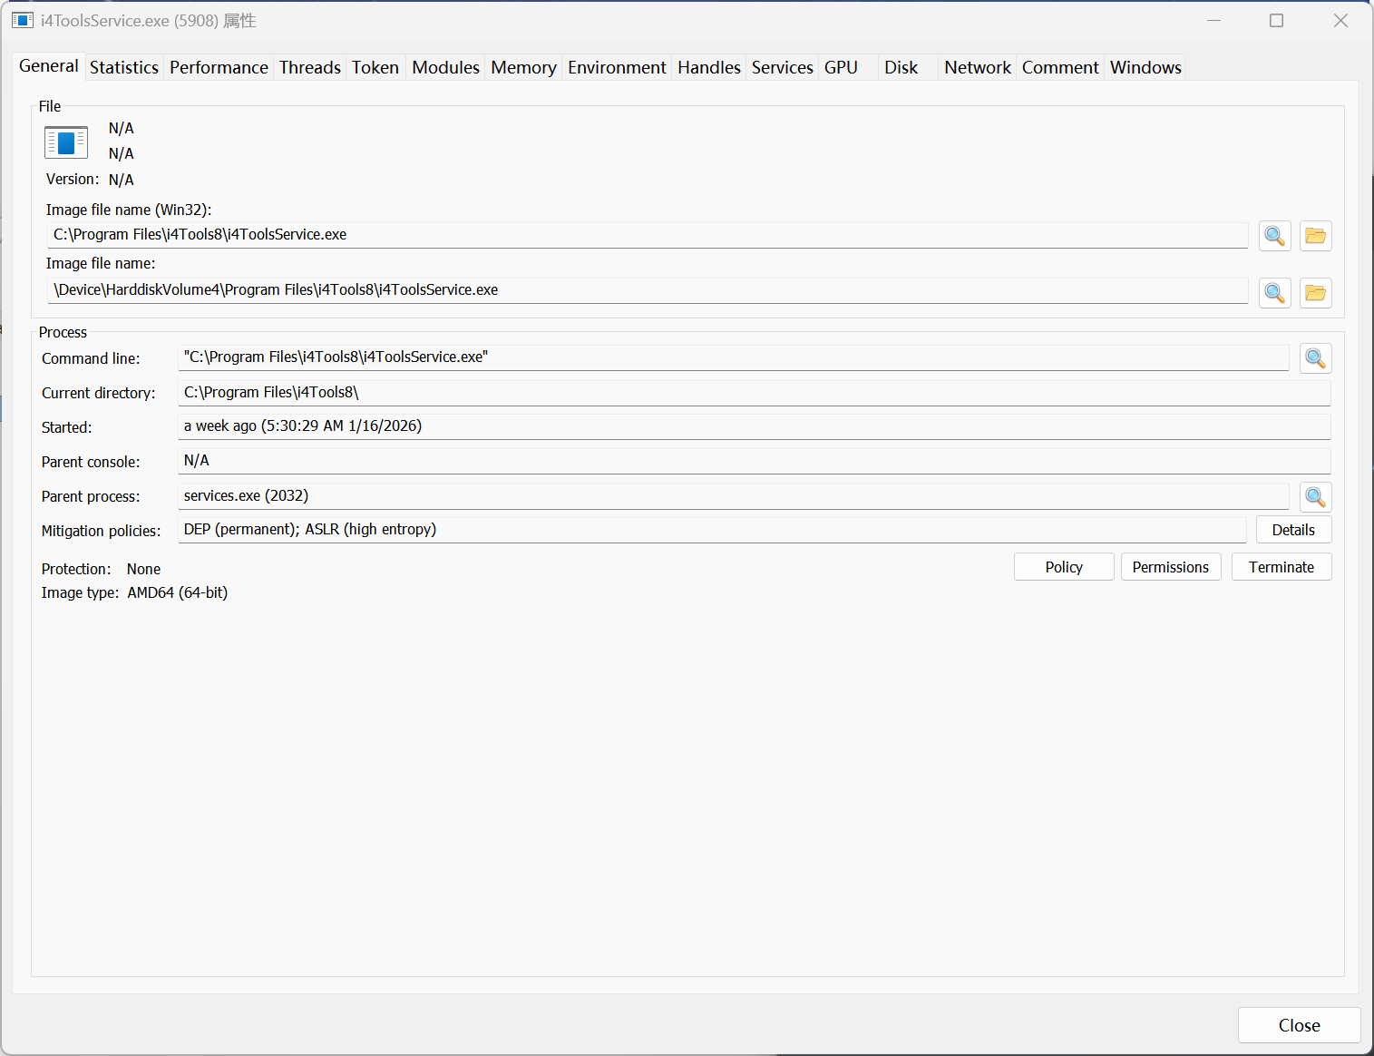Click magnifier icon next to Command line
The width and height of the screenshot is (1374, 1056).
point(1315,358)
